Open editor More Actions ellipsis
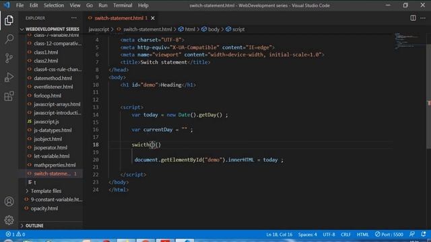431x242 pixels. (423, 18)
